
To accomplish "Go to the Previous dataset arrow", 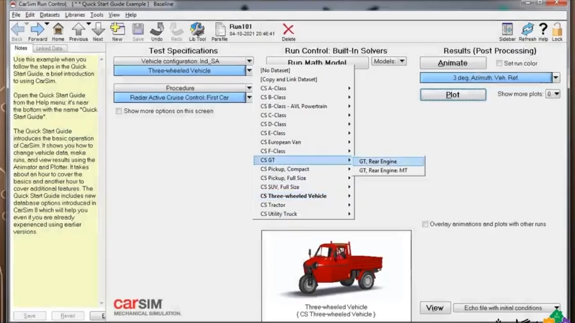I will 78,31.
